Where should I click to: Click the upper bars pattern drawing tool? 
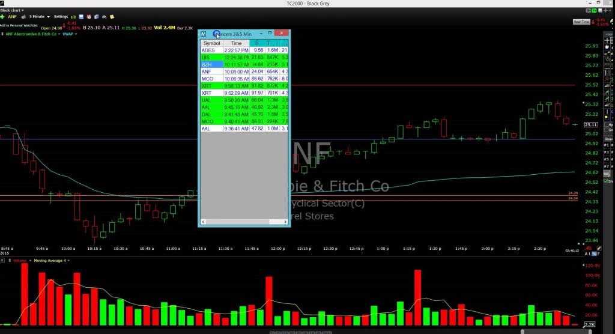[608, 93]
